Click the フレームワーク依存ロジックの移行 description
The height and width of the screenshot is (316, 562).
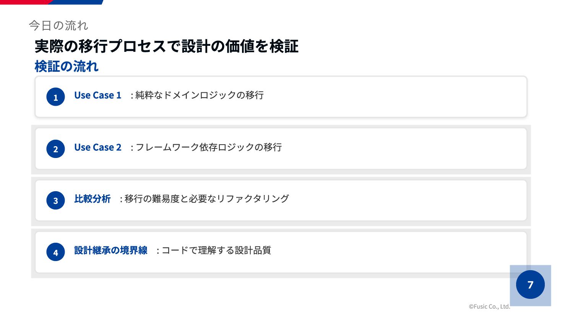point(209,147)
